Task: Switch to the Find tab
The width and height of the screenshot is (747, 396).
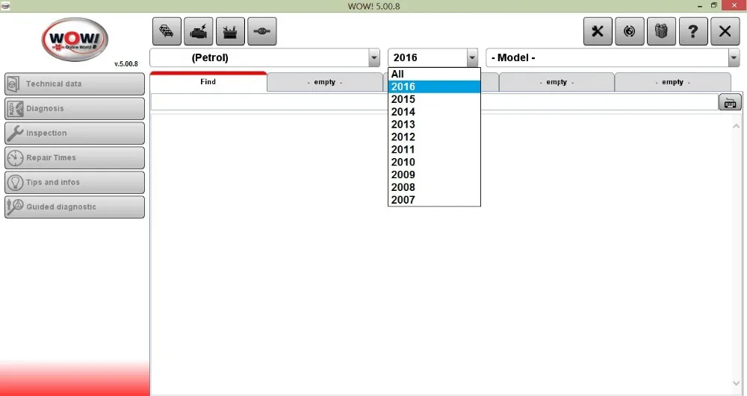Action: pyautogui.click(x=208, y=82)
